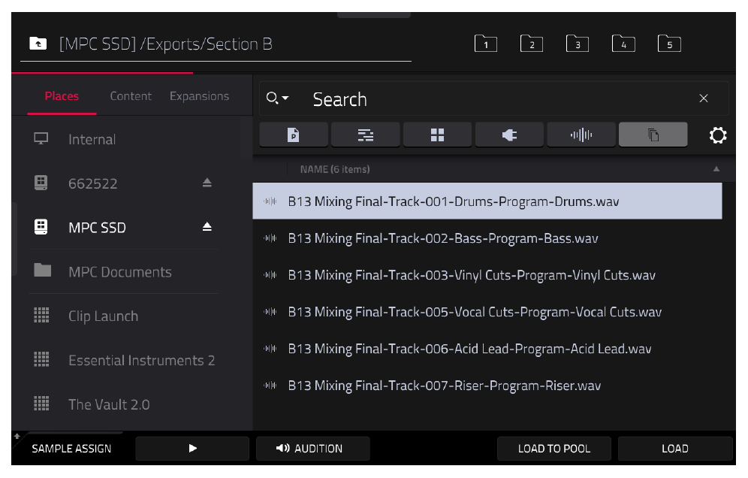Select Track-006-Acid Lead wav file
This screenshot has height=478, width=748.
click(487, 348)
